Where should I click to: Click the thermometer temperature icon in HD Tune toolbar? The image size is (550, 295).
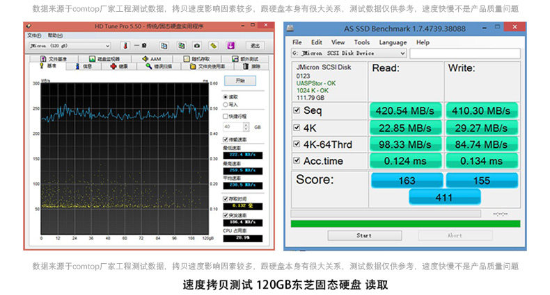click(125, 46)
